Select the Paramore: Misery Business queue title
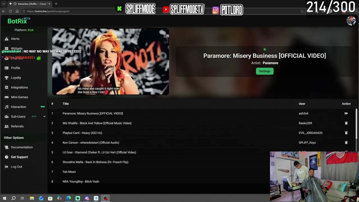The width and height of the screenshot is (359, 202). (x=93, y=113)
